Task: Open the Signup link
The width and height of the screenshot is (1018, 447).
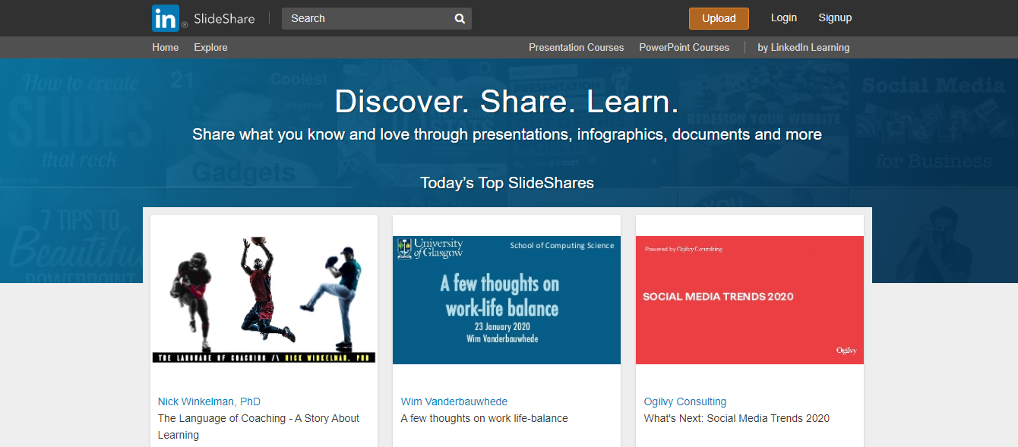Action: 835,18
